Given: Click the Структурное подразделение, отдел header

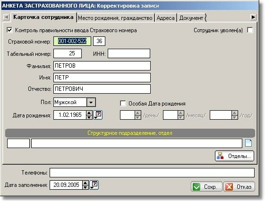Looking at the screenshot, I should click(130, 133).
